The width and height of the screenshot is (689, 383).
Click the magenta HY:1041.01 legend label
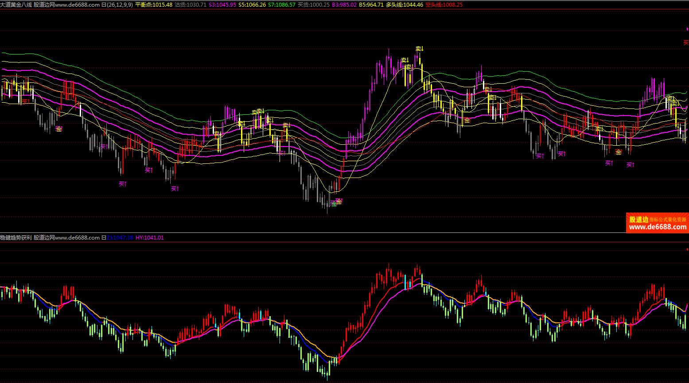(150, 238)
